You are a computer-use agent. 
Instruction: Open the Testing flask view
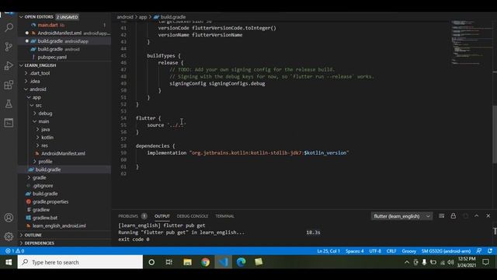coord(9,103)
